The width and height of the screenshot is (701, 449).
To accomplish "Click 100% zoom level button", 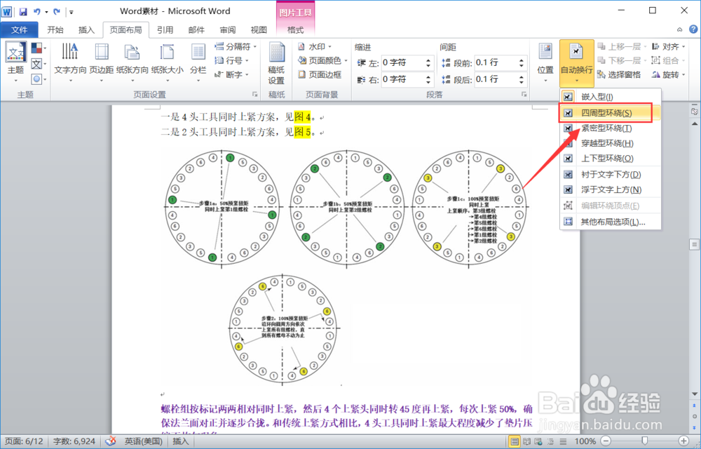I will tap(585, 441).
